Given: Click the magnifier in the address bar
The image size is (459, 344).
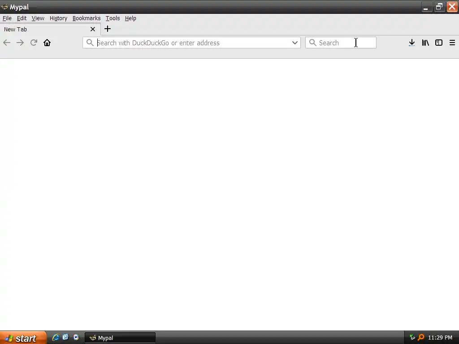Looking at the screenshot, I should click(x=90, y=43).
